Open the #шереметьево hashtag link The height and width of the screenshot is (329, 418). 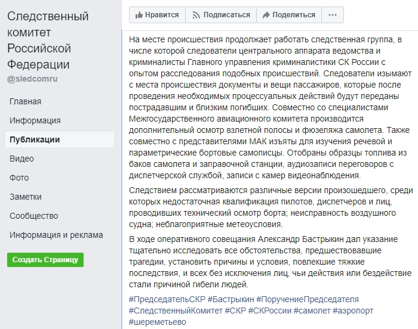pyautogui.click(x=158, y=322)
